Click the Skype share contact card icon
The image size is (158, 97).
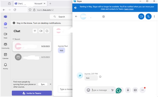pyautogui.click(x=135, y=90)
